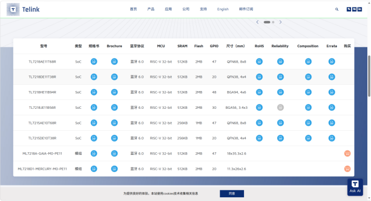Open the 产品 menu item
This screenshot has width=371, height=201.
coord(151,9)
